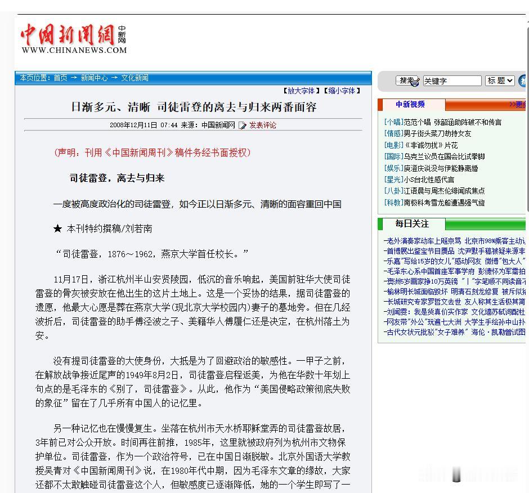
Task: Open the 男子街头菜刀劫持女友 video link
Action: [x=437, y=133]
